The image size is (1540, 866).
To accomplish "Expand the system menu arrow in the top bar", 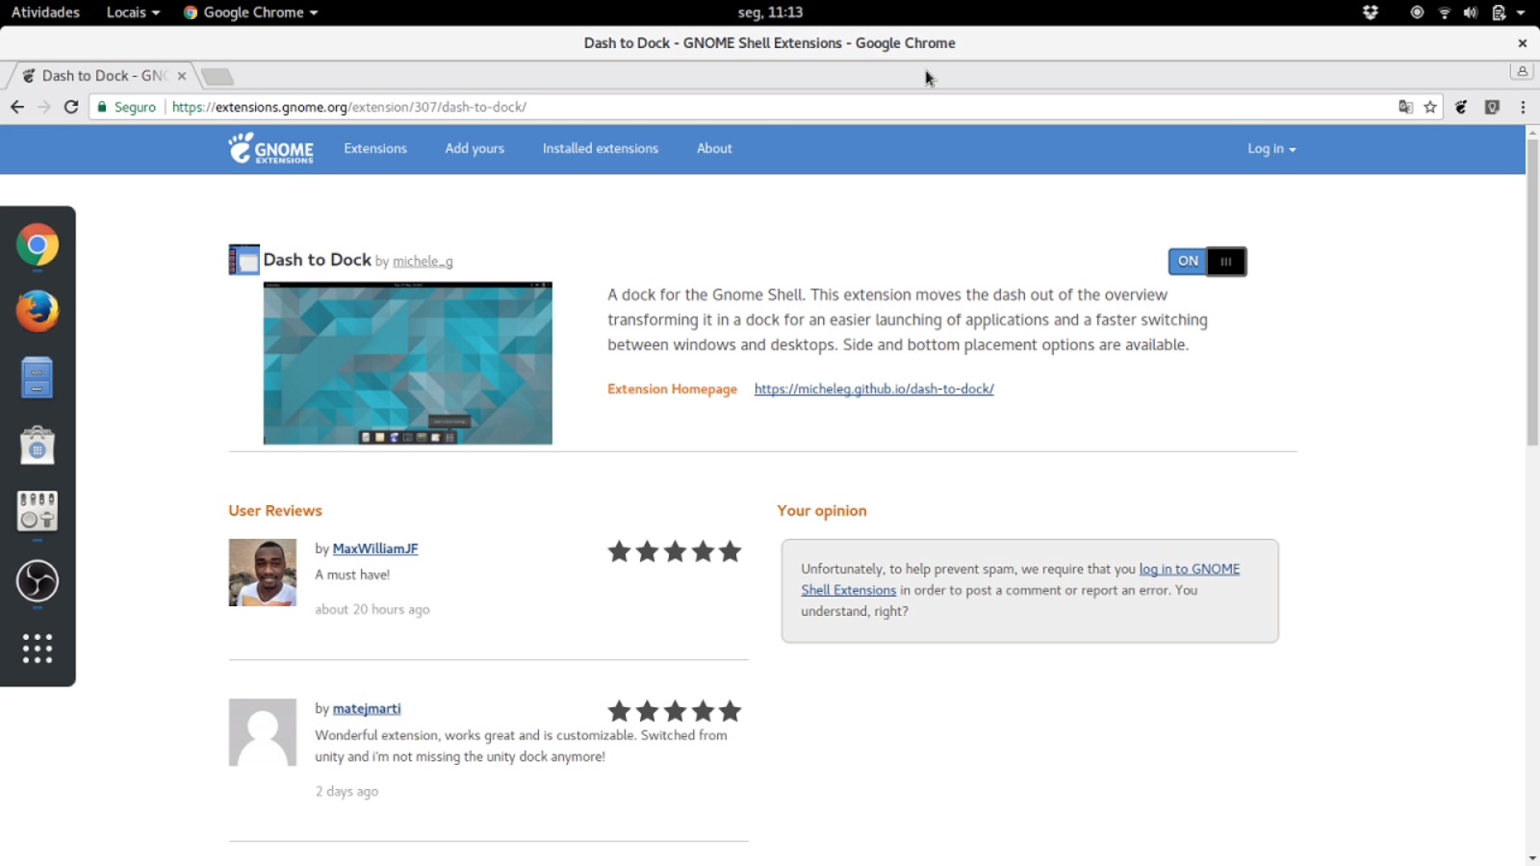I will tap(1521, 13).
